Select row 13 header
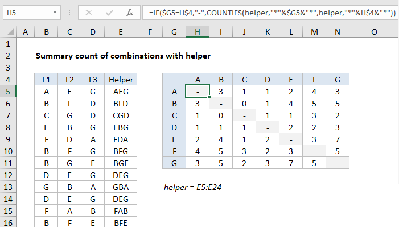This screenshot has width=399, height=227. pyautogui.click(x=8, y=187)
